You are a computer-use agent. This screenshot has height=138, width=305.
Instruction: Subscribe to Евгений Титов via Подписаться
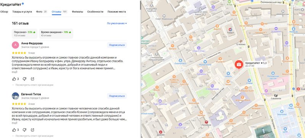click(x=117, y=96)
